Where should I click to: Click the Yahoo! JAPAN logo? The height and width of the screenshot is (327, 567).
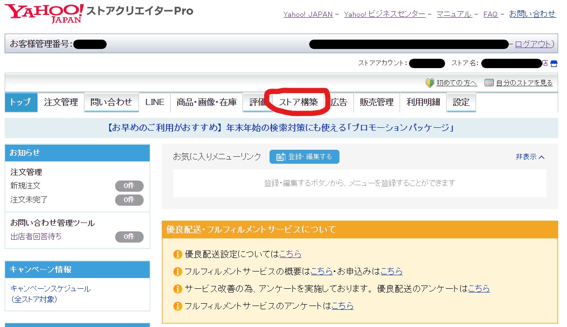(x=44, y=13)
